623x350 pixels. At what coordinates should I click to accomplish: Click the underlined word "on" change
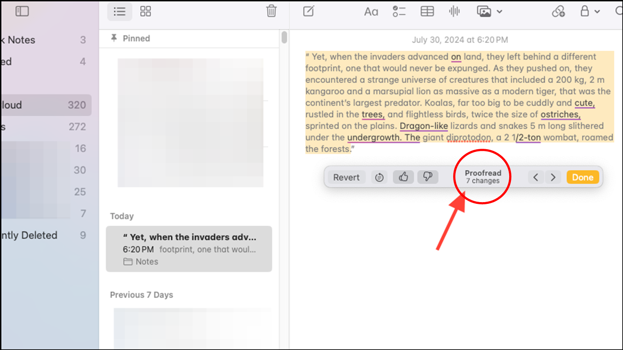click(x=456, y=57)
